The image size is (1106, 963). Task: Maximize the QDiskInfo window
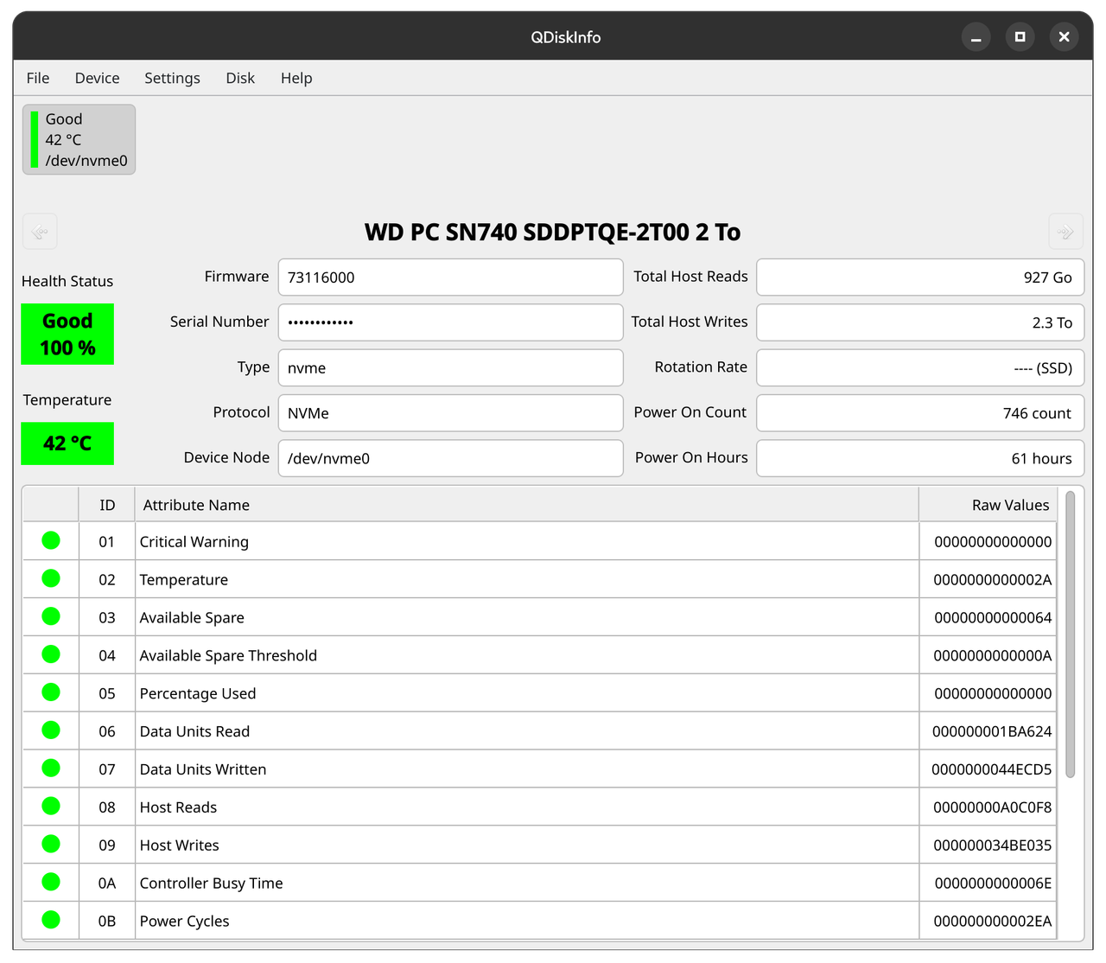[x=1020, y=37]
